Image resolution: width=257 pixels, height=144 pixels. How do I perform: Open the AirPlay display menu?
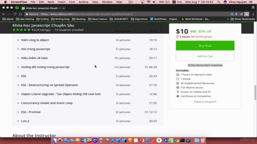click(143, 2)
